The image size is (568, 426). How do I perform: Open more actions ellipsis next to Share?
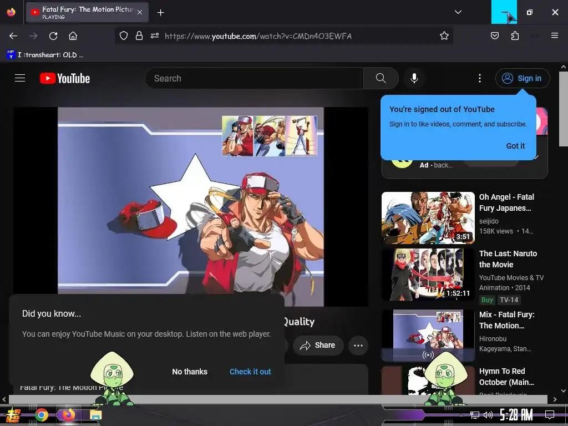click(358, 345)
